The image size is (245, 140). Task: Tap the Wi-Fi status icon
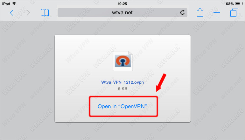[x=14, y=3]
